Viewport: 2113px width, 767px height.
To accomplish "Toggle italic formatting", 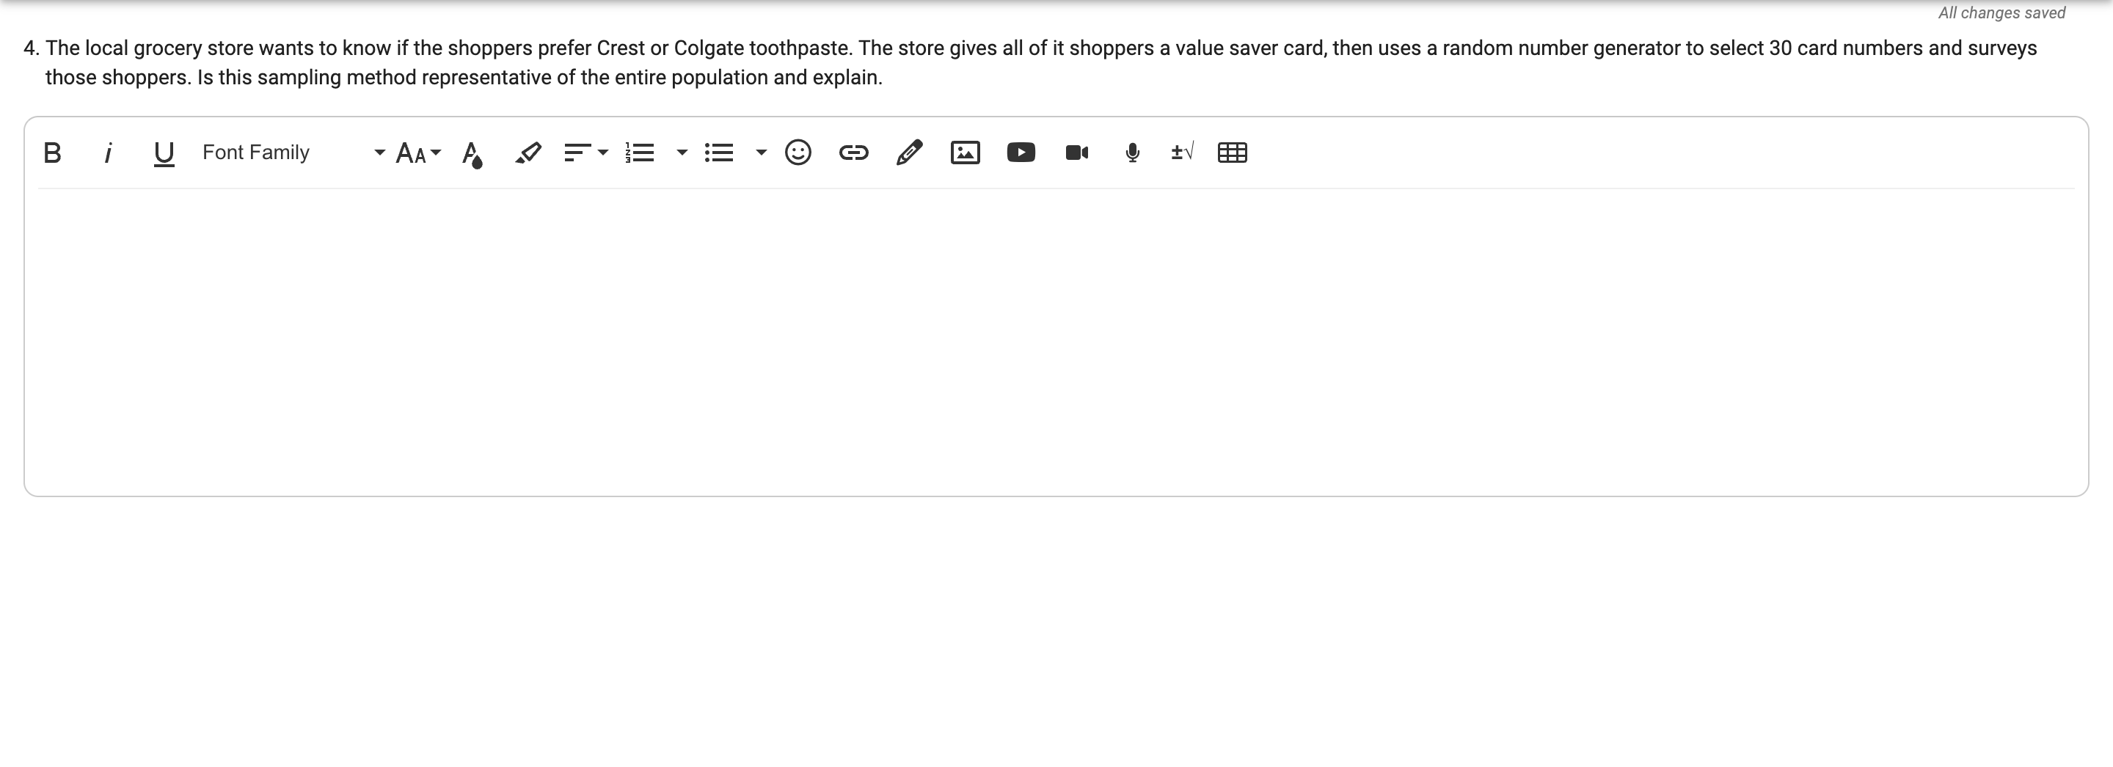I will (x=107, y=152).
